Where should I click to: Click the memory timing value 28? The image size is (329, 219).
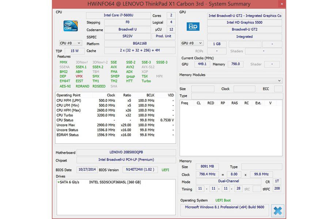[238, 188]
